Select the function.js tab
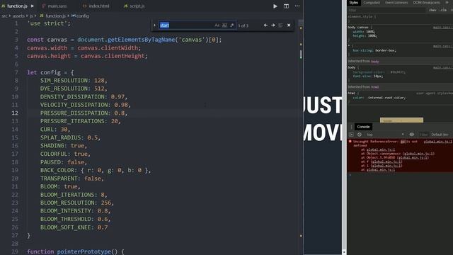Image resolution: width=453 pixels, height=255 pixels. [17, 6]
